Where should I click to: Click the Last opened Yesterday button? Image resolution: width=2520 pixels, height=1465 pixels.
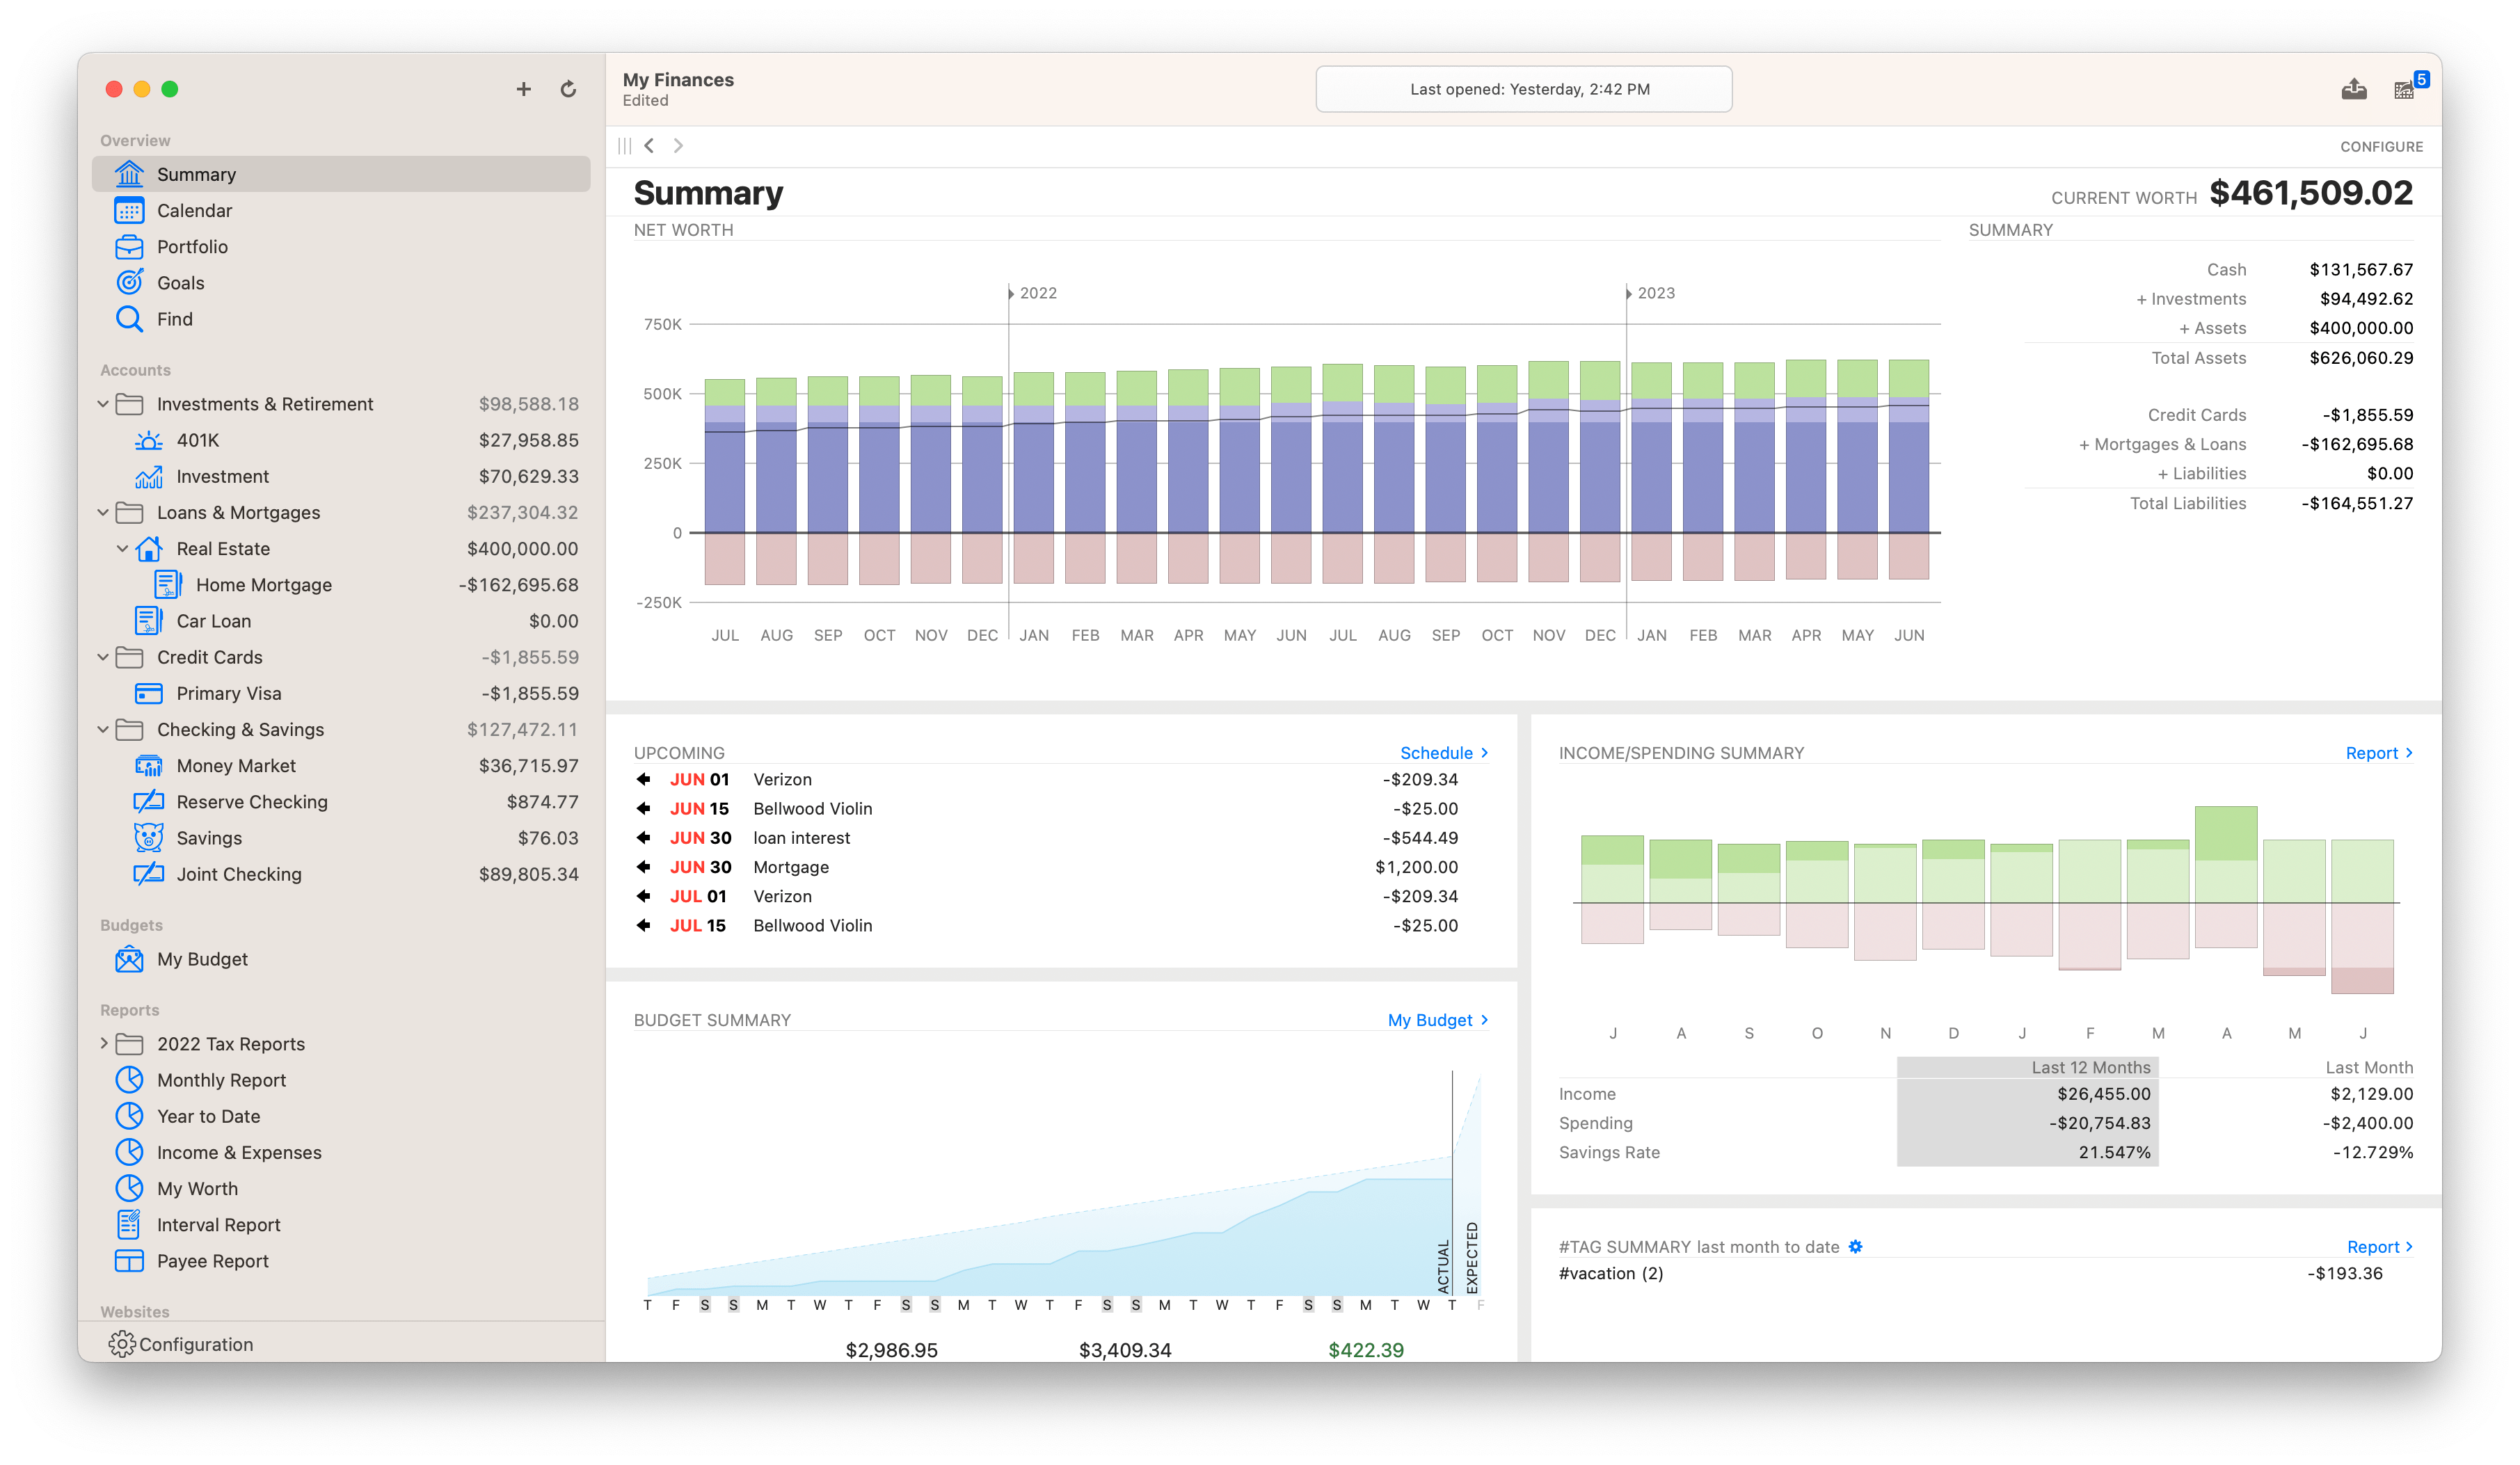[x=1524, y=88]
